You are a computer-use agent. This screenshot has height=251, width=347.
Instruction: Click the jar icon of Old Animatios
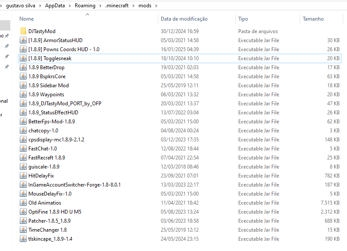(23, 203)
